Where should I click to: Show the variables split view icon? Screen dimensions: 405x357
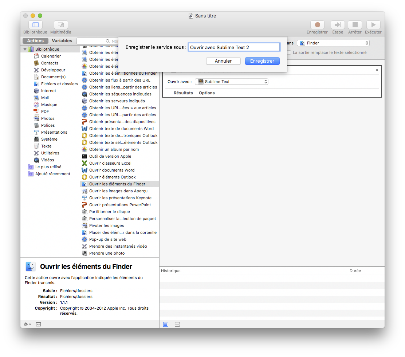point(177,325)
